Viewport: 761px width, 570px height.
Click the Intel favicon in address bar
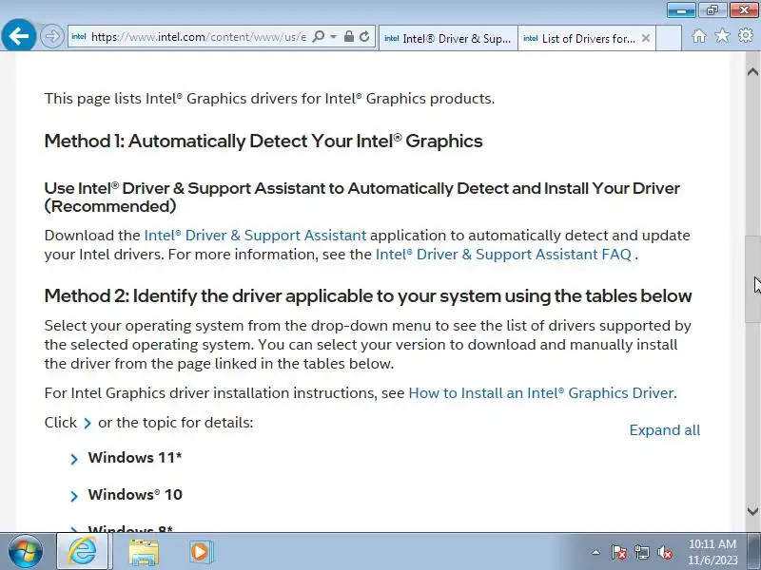point(79,36)
